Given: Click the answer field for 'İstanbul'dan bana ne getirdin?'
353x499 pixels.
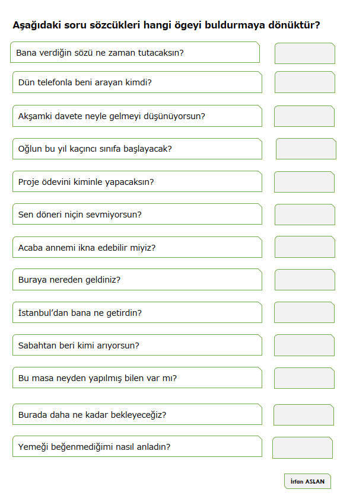Looking at the screenshot, I should point(304,312).
